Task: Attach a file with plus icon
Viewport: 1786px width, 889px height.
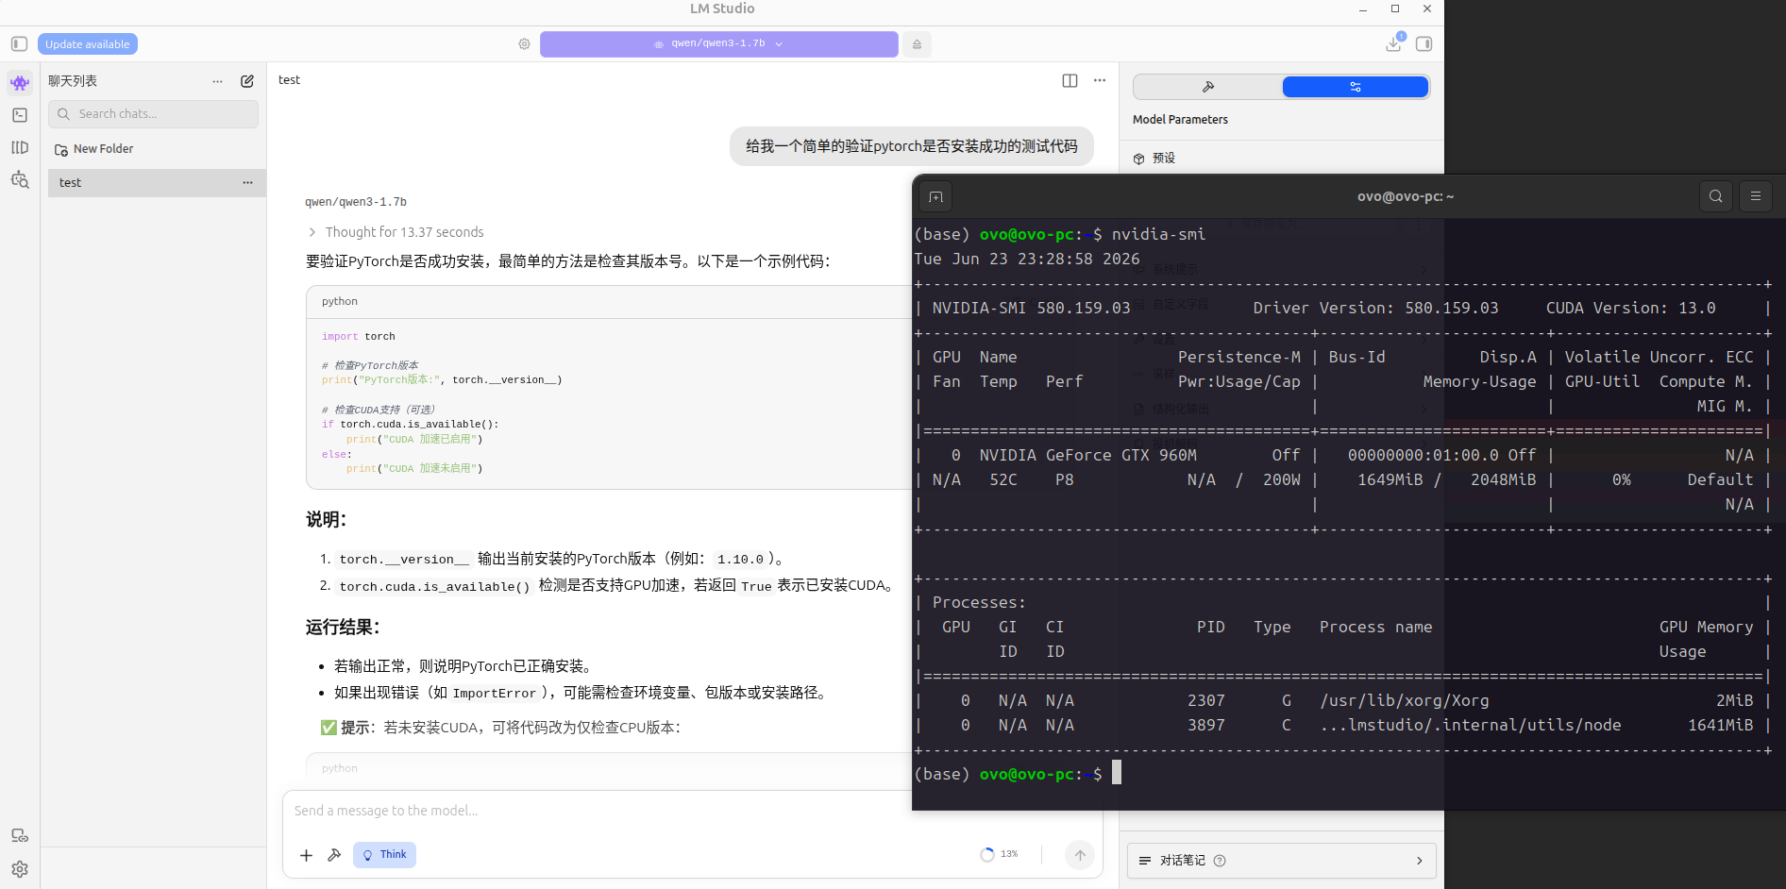Action: coord(306,855)
